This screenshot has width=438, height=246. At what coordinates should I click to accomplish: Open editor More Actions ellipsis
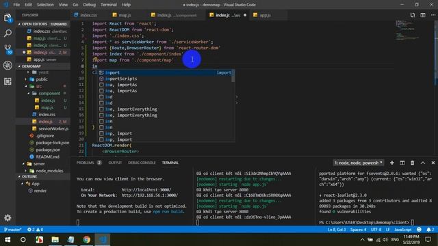coord(433,15)
